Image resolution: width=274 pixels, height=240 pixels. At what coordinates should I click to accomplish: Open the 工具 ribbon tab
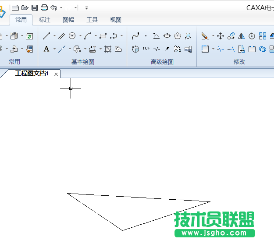(92, 20)
